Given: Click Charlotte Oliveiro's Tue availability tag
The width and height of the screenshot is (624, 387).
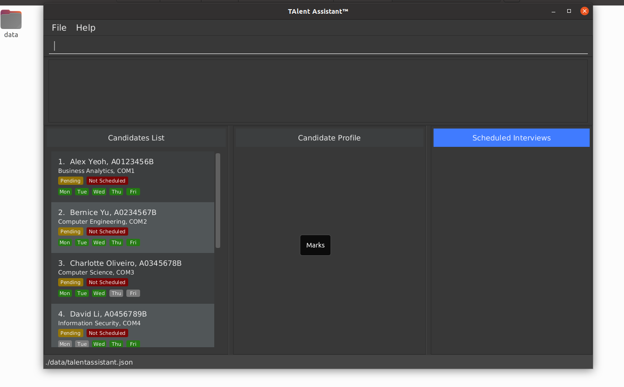Looking at the screenshot, I should point(82,293).
